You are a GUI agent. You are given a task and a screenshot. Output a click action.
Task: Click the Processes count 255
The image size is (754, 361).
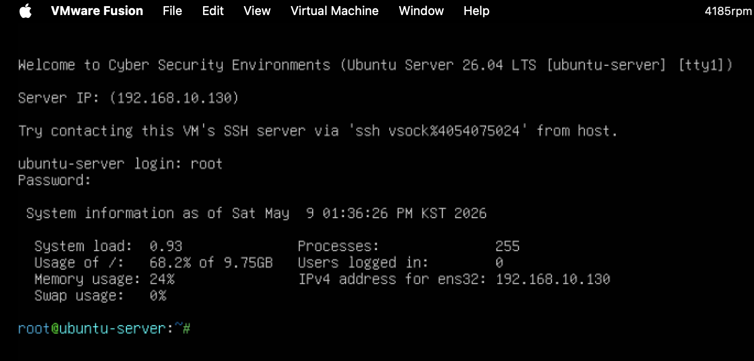507,246
